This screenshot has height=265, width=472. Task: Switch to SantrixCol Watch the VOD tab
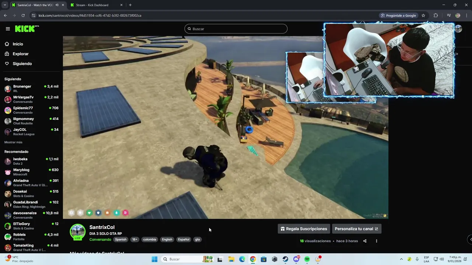pos(35,5)
